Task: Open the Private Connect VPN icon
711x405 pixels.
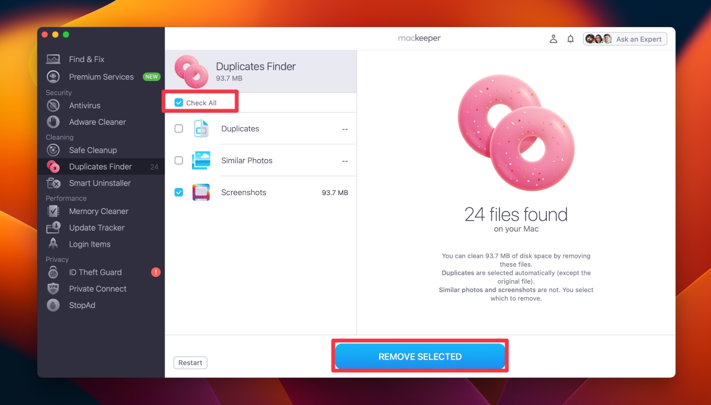Action: pyautogui.click(x=53, y=289)
